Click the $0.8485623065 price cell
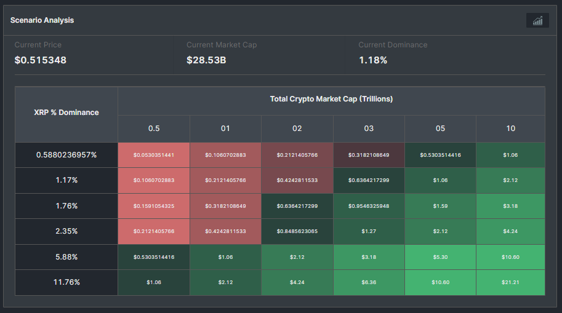Viewport: 562px width, 313px height. click(x=297, y=231)
